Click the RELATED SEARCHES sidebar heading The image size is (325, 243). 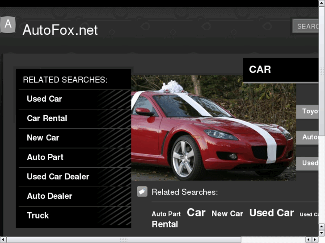click(65, 80)
